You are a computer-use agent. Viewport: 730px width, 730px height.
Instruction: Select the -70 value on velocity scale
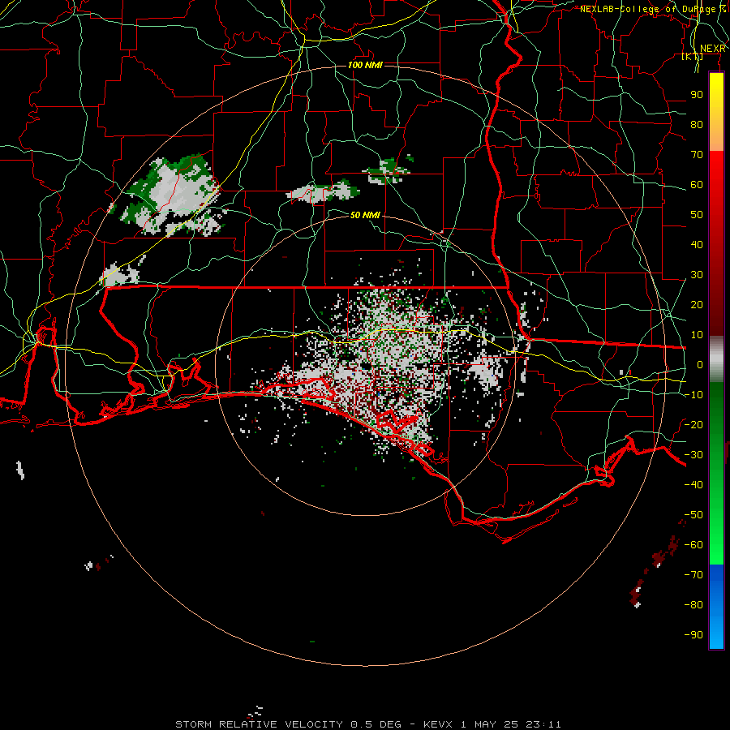[693, 574]
